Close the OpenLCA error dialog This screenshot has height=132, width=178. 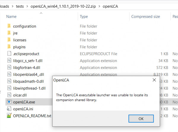coord(154,80)
